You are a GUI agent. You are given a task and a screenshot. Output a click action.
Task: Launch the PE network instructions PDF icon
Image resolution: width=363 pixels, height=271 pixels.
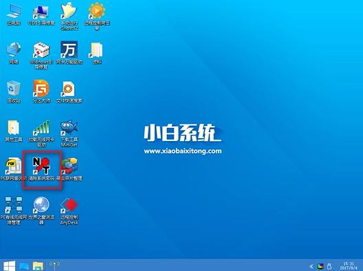(14, 169)
